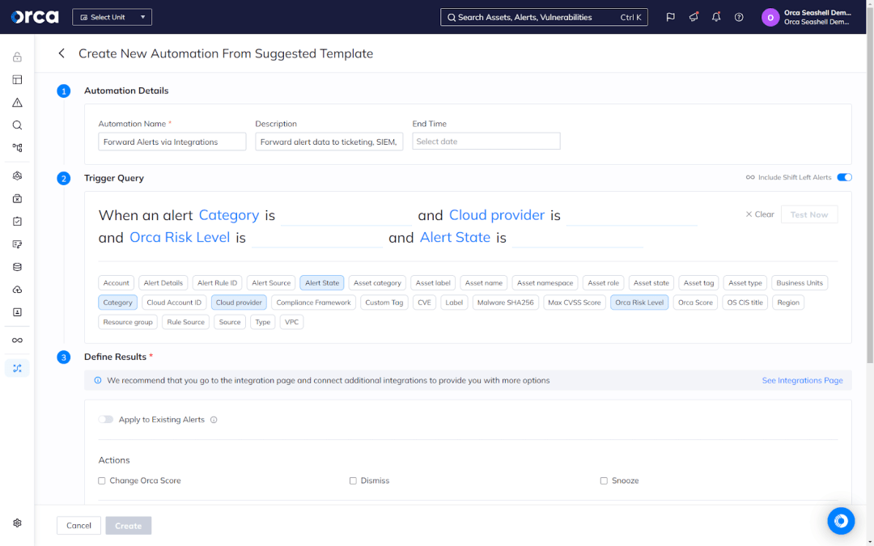Click the Description input field

pos(329,142)
